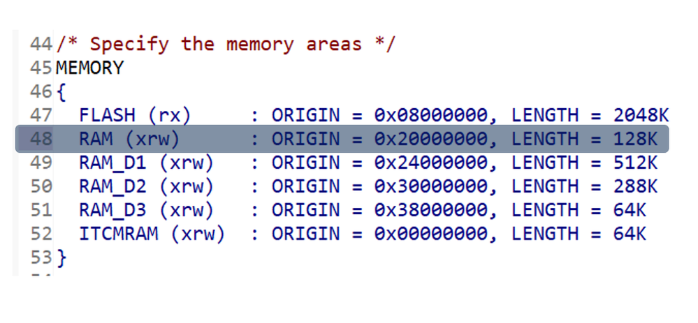Screen dimensions: 698x323
Task: Click the 128K length on RAM line
Action: click(x=635, y=139)
